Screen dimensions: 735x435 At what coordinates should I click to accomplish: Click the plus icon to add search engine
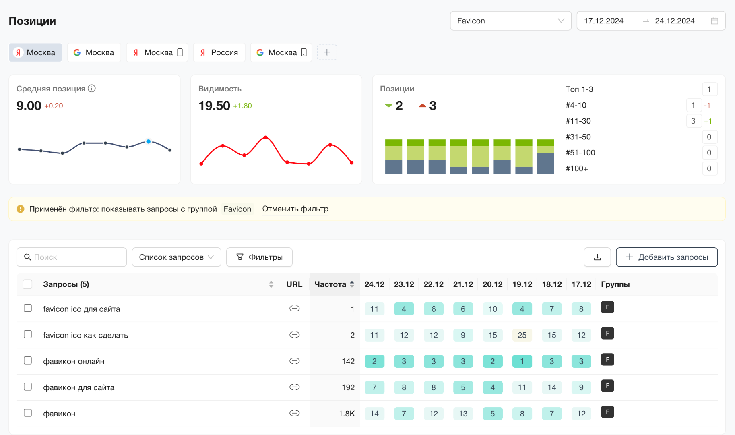coord(327,52)
